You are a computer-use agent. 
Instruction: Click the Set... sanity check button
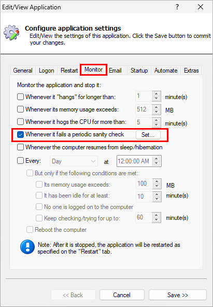(x=148, y=135)
